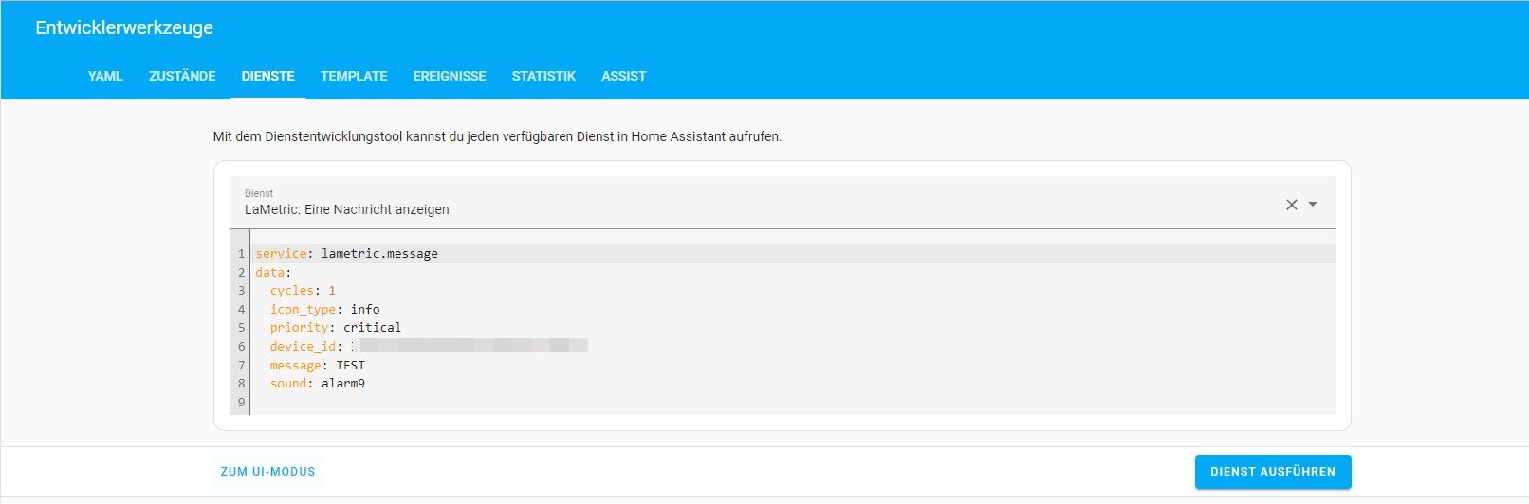
Task: Click the 'message: TEST' line
Action: coord(317,365)
